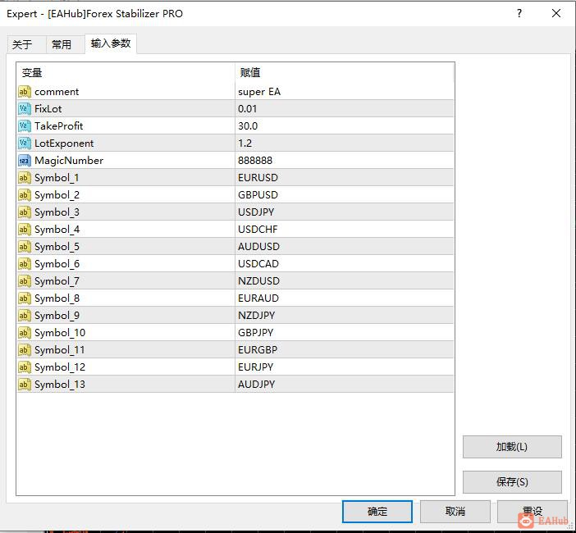576x533 pixels.
Task: Click the string icon beside Symbol_2
Action: (25, 195)
